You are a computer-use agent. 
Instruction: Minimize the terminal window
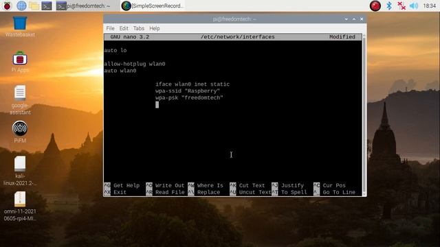346,19
